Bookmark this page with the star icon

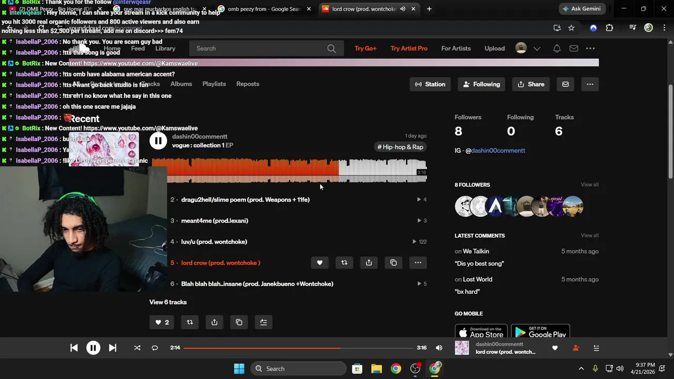[x=571, y=28]
